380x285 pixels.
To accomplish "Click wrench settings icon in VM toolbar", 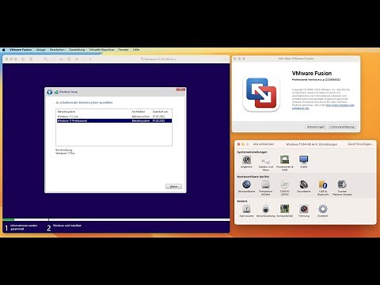I will pyautogui.click(x=46, y=59).
